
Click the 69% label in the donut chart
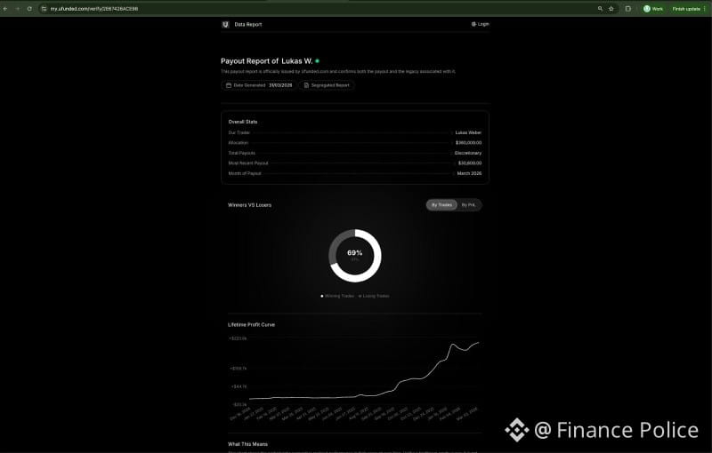click(354, 253)
